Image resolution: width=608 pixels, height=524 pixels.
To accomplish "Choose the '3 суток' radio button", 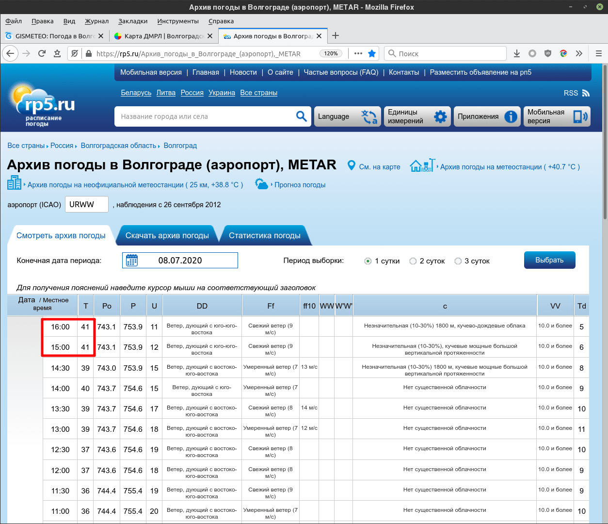I will 458,261.
